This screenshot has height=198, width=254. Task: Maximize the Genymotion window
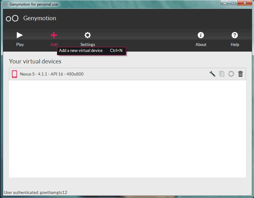233,3
